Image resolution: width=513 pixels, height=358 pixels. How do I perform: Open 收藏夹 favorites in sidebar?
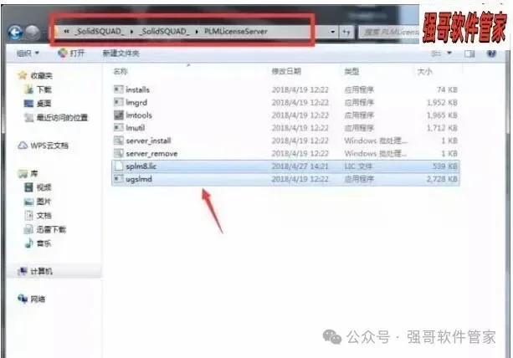pyautogui.click(x=35, y=75)
